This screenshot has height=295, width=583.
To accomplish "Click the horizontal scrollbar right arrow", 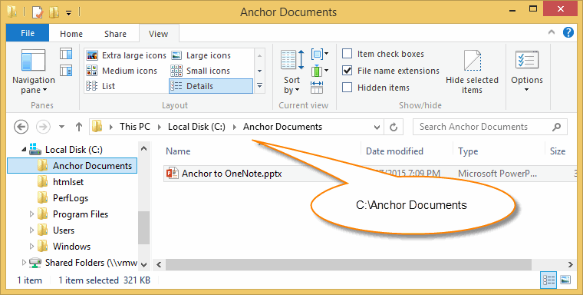I will pos(571,265).
